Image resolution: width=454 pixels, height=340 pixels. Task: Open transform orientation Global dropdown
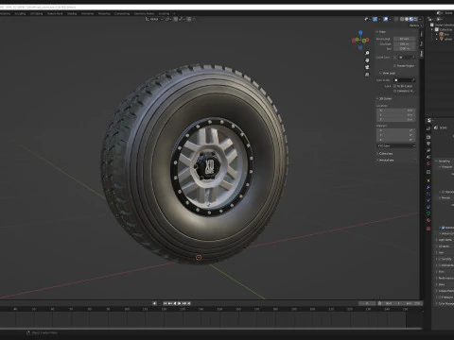(154, 19)
